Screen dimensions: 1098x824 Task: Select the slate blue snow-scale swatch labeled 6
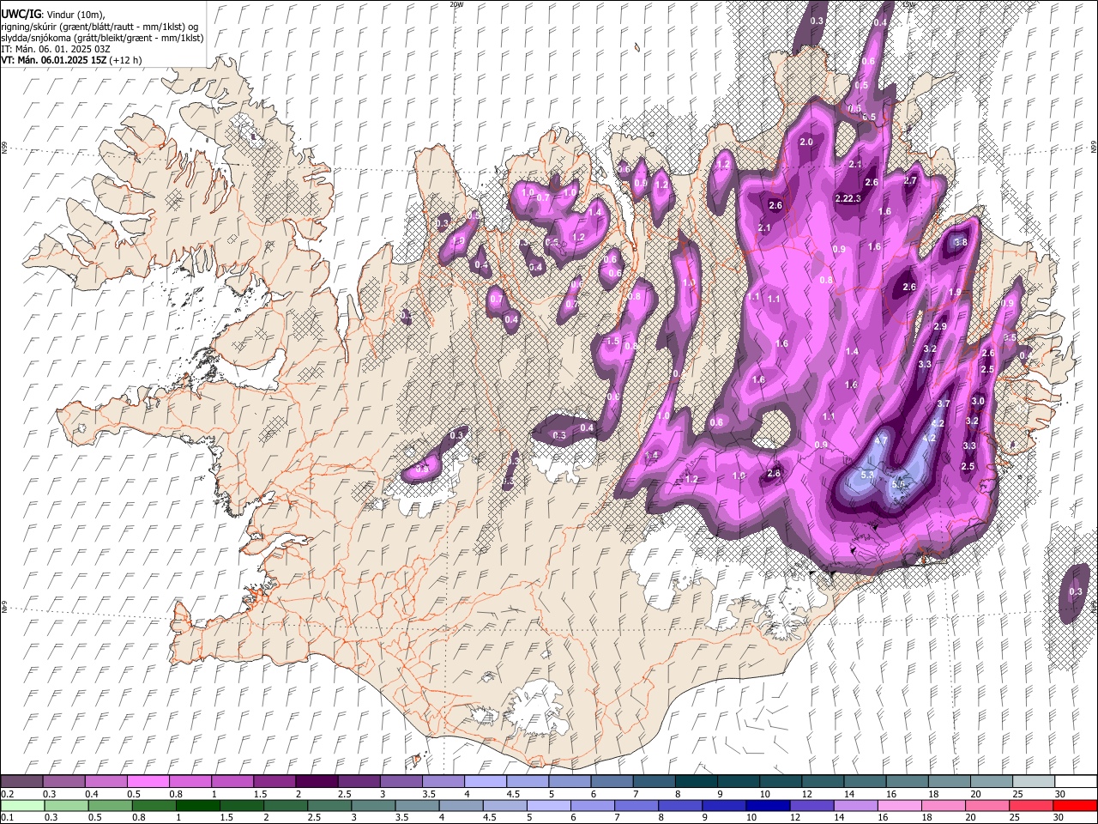click(x=611, y=781)
